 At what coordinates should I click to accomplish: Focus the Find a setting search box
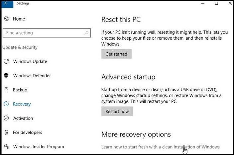pyautogui.click(x=43, y=33)
